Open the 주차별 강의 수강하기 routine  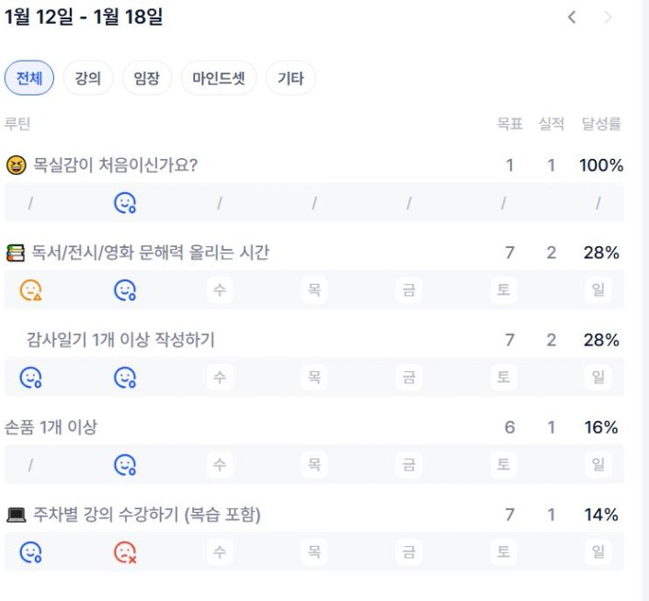[147, 515]
